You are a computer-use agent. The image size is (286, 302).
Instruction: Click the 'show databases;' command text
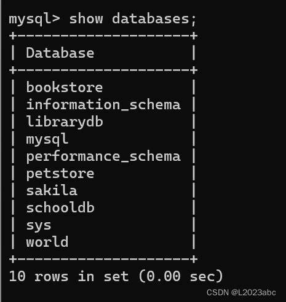tap(133, 19)
